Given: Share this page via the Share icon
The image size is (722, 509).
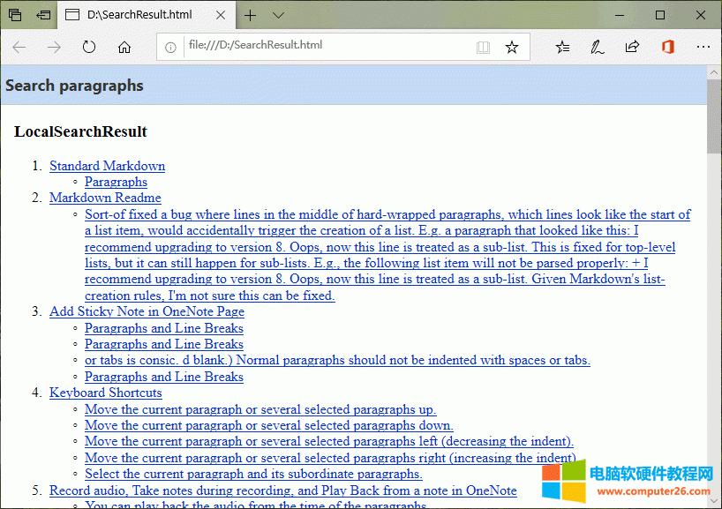Looking at the screenshot, I should coord(632,47).
